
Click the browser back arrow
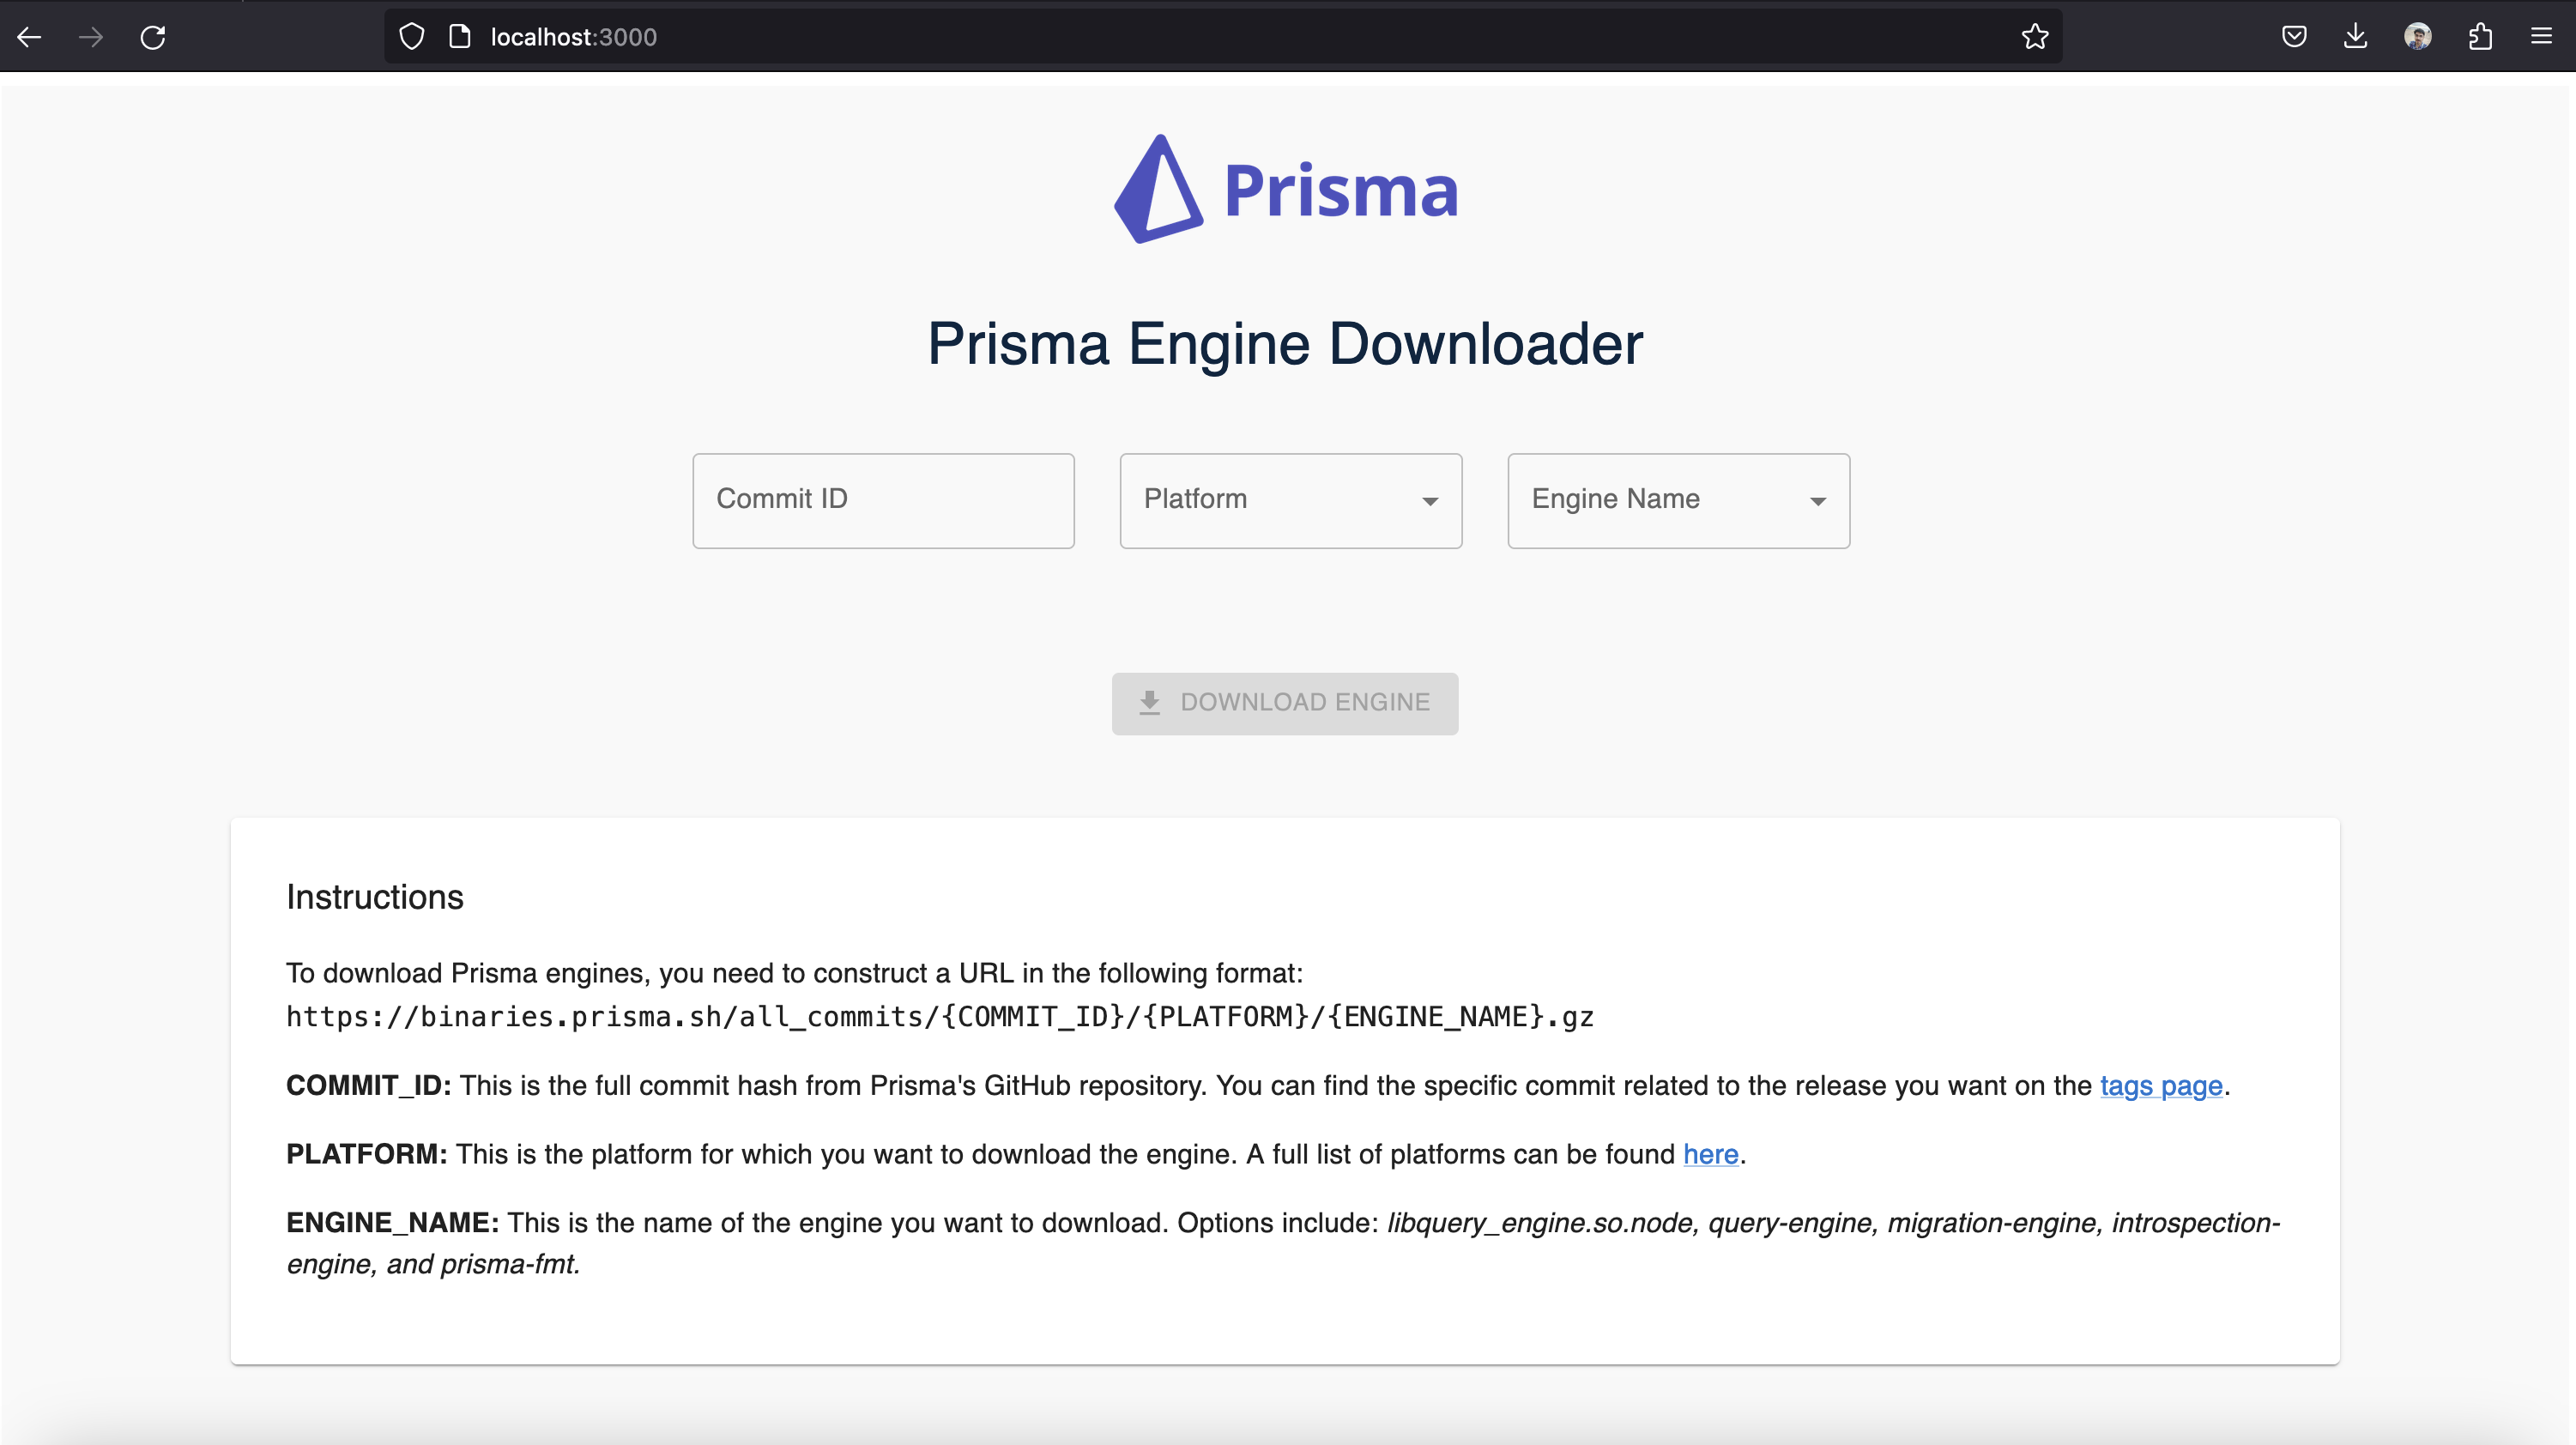pyautogui.click(x=29, y=37)
